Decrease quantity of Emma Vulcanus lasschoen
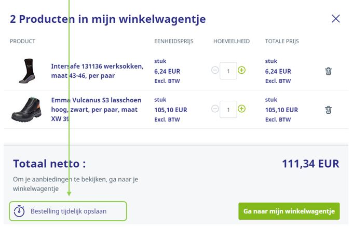The height and width of the screenshot is (227, 353). coord(215,109)
